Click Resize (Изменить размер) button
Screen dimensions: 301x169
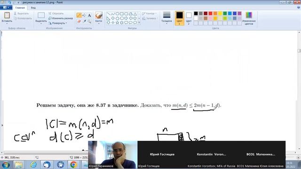[x=61, y=18]
